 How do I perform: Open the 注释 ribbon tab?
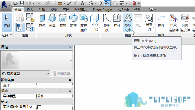click(x=42, y=10)
